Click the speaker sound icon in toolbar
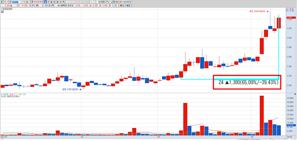The height and width of the screenshot is (141, 297). tap(27, 2)
